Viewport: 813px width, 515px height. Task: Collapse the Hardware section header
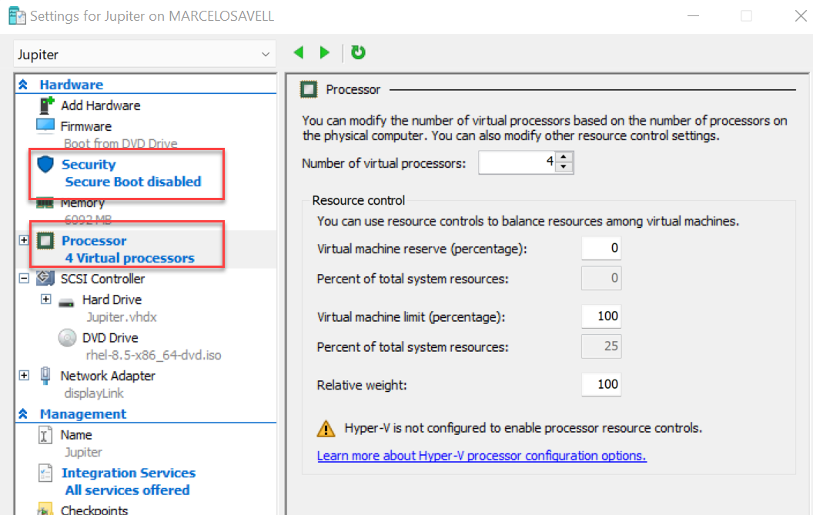(x=24, y=85)
